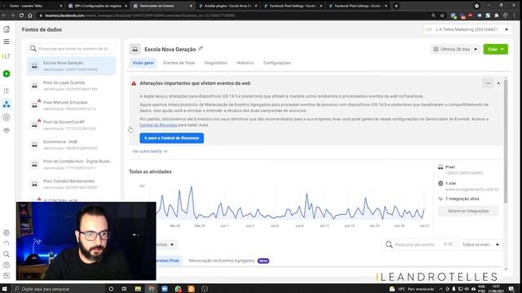Click the browser address bar URL

pos(139,15)
